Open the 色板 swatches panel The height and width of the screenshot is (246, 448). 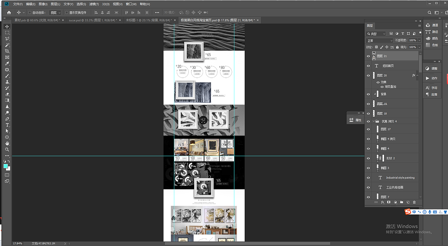pos(432,45)
